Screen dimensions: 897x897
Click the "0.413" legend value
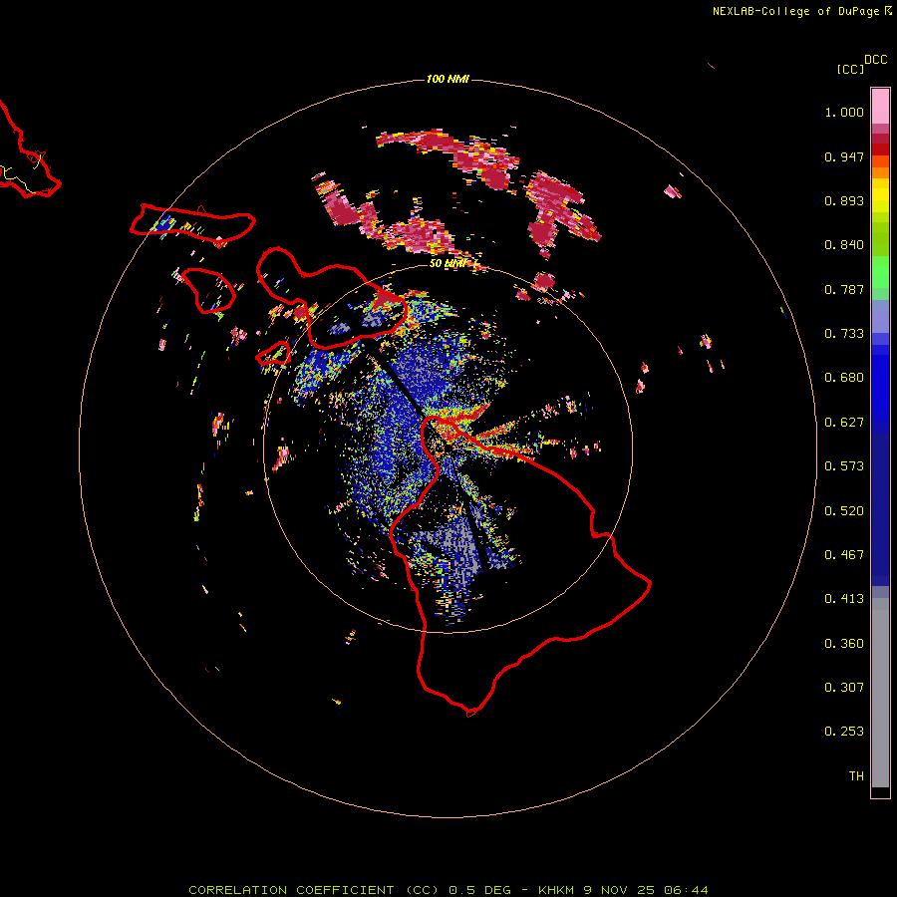(x=844, y=599)
